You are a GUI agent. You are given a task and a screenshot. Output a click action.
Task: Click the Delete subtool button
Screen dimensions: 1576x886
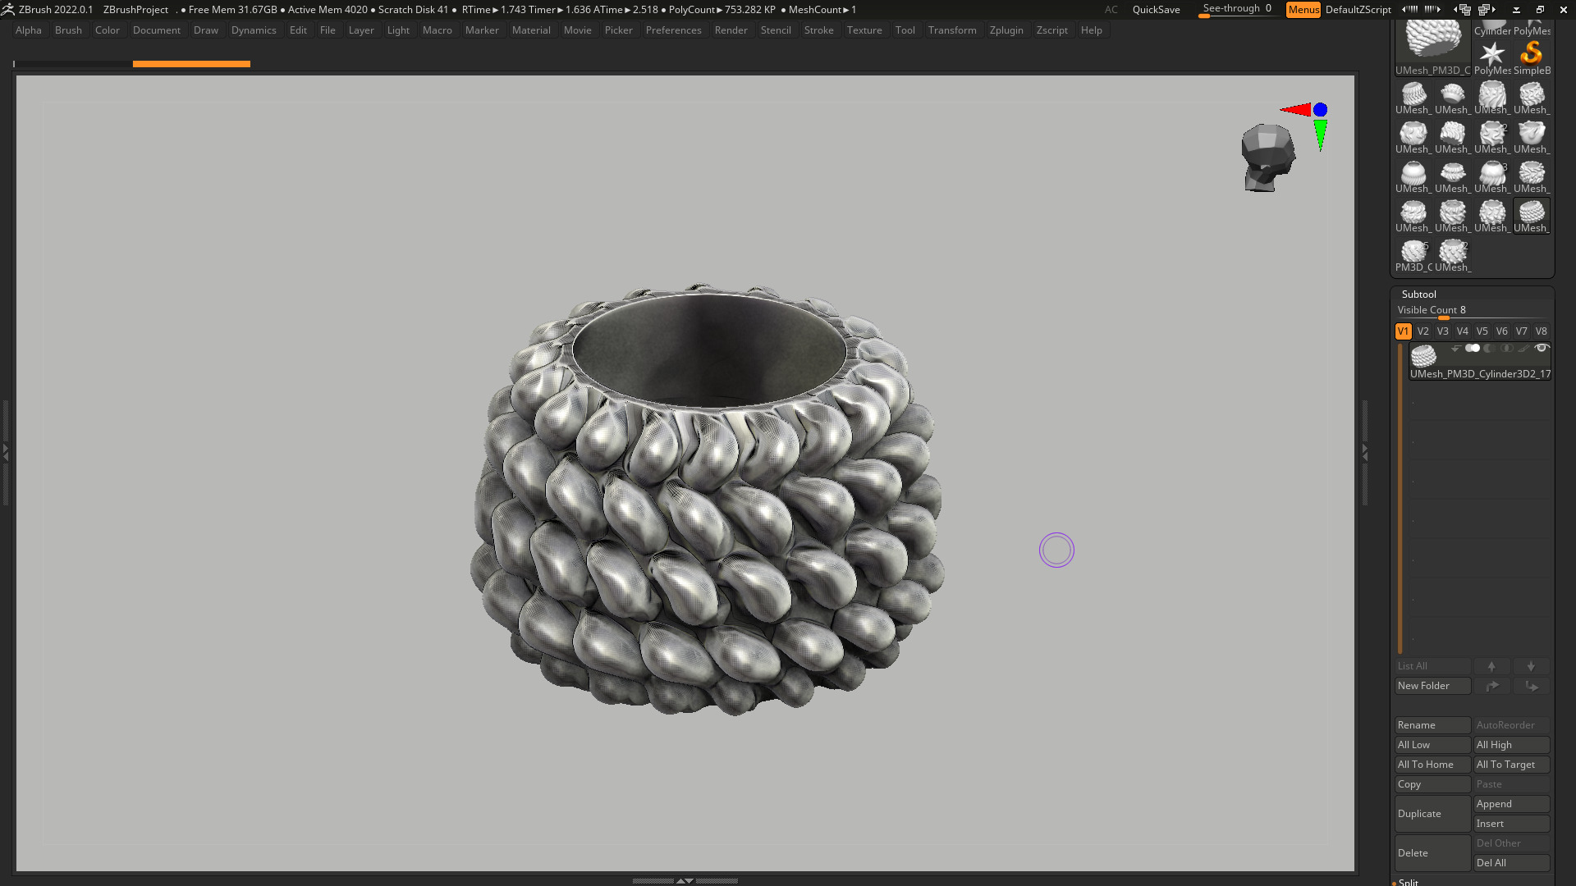coord(1432,853)
